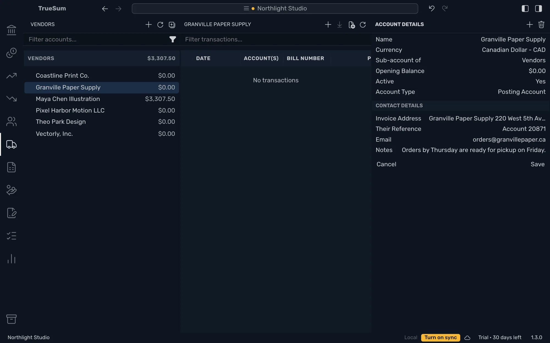This screenshot has width=550, height=343.
Task: Open the document edit pencil sidebar icon
Action: pyautogui.click(x=11, y=213)
